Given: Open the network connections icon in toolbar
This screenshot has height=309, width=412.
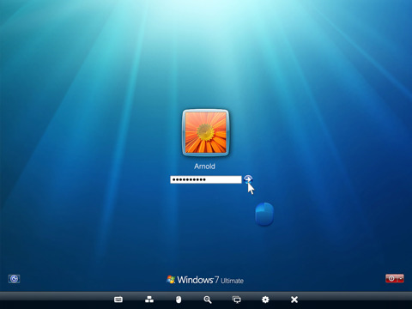Looking at the screenshot, I should click(149, 300).
